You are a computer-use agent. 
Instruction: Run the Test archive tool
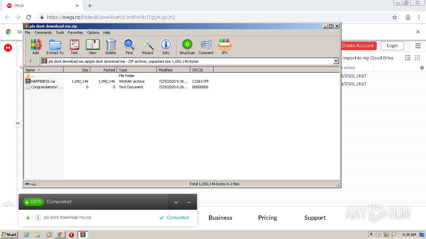(x=74, y=46)
